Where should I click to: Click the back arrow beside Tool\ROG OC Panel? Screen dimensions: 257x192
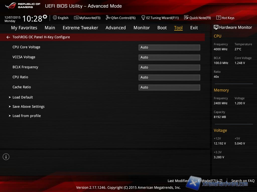[x=8, y=37]
